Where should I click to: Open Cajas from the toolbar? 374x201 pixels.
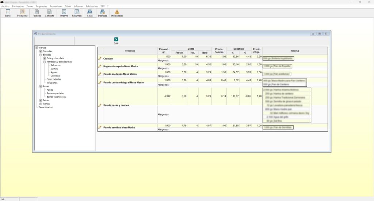[89, 13]
